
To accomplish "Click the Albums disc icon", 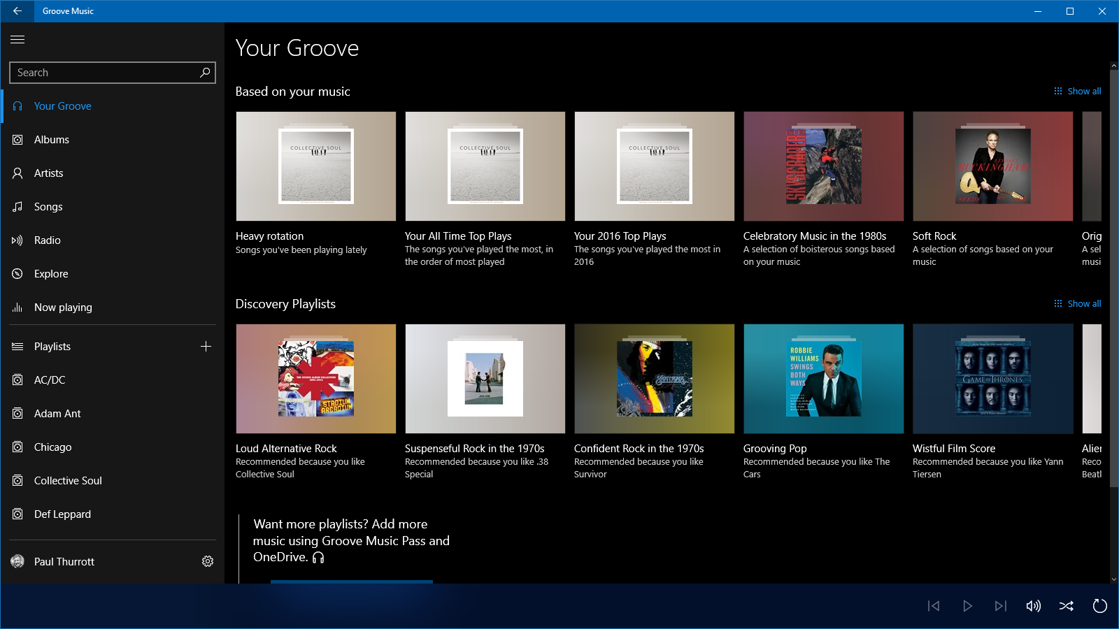I will point(17,140).
